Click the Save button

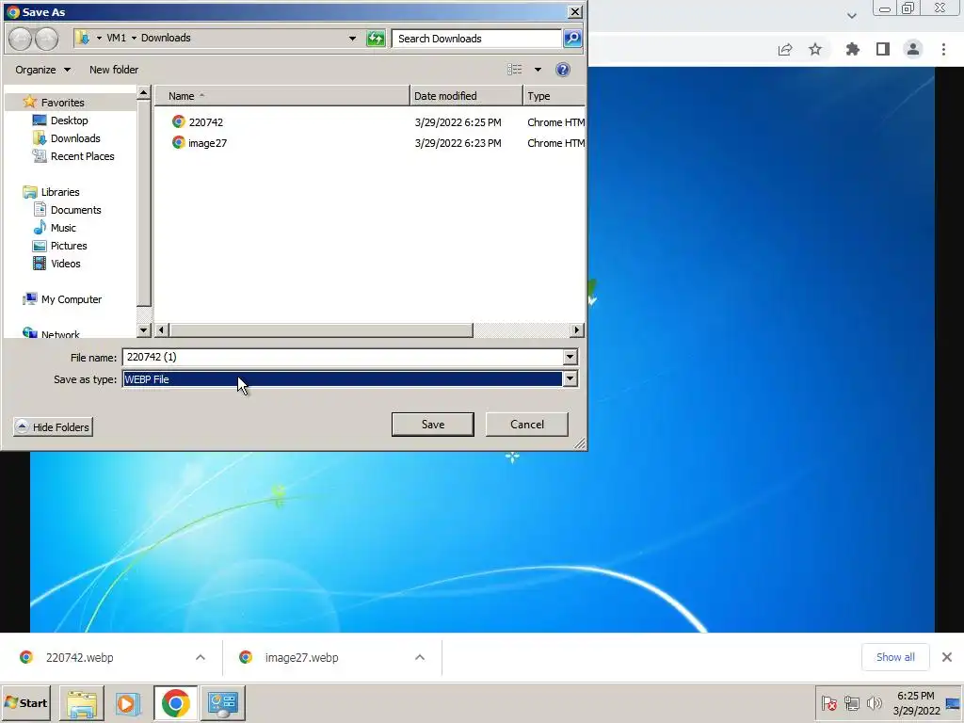point(433,425)
